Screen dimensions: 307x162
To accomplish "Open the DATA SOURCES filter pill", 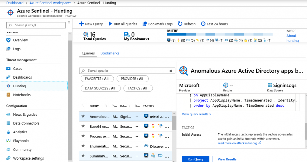I will click(100, 88).
